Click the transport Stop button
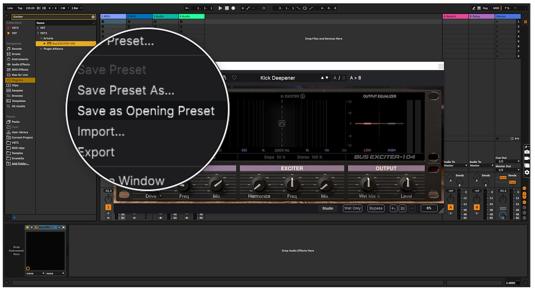 coord(227,8)
